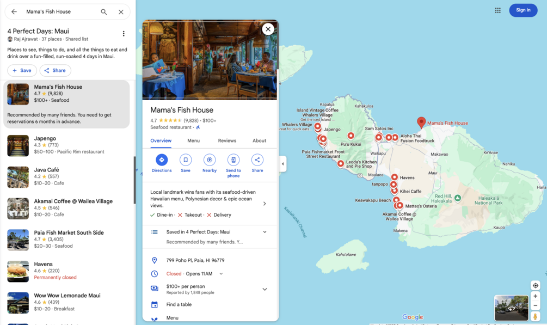Click the Red Hill, Haleakala green marker
Viewport: 547px width, 325px height.
point(458,198)
